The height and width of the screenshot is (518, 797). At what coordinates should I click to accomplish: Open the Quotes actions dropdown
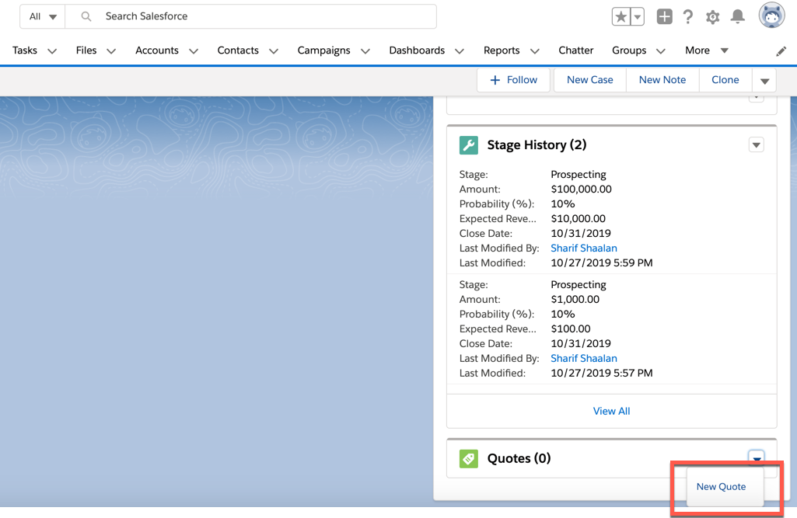coord(757,457)
